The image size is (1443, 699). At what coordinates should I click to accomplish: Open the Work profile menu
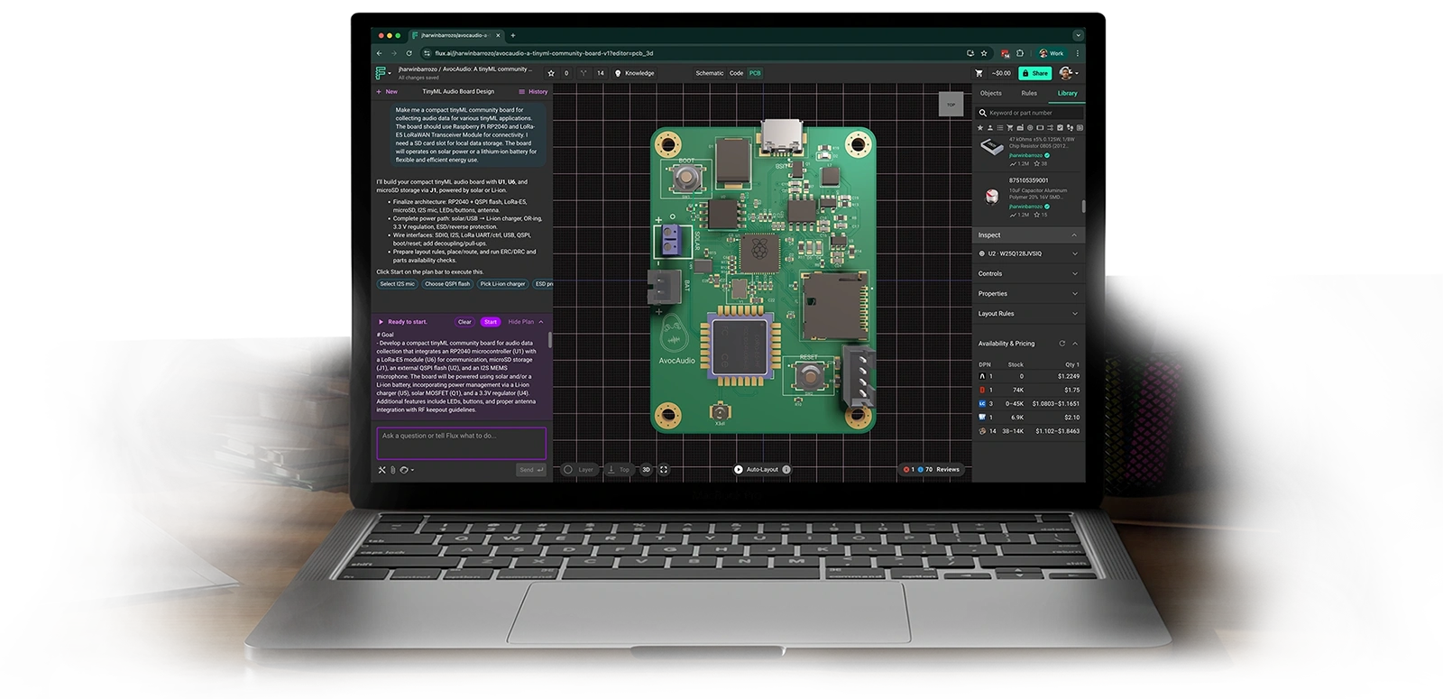(1052, 53)
